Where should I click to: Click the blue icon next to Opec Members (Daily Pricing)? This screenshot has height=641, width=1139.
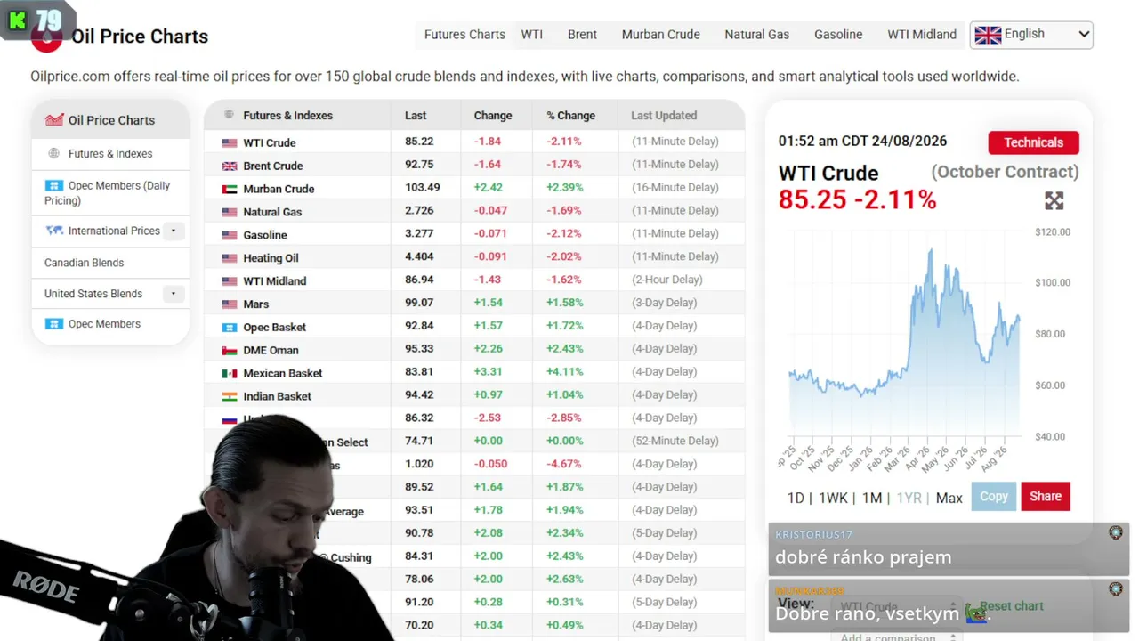53,185
